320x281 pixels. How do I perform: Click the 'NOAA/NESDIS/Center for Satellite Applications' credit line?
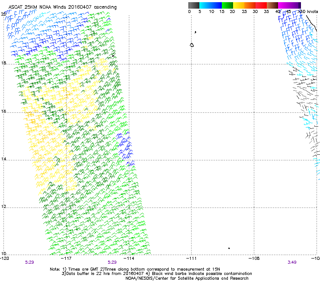tap(187, 278)
